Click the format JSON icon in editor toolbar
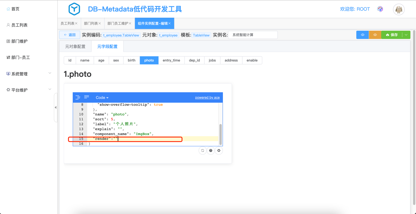 [x=78, y=97]
